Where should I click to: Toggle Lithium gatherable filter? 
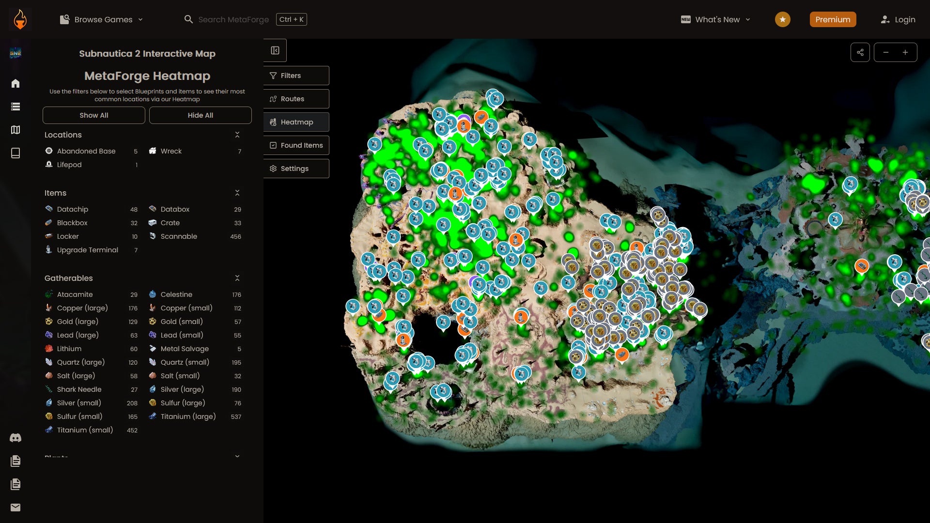coord(92,349)
